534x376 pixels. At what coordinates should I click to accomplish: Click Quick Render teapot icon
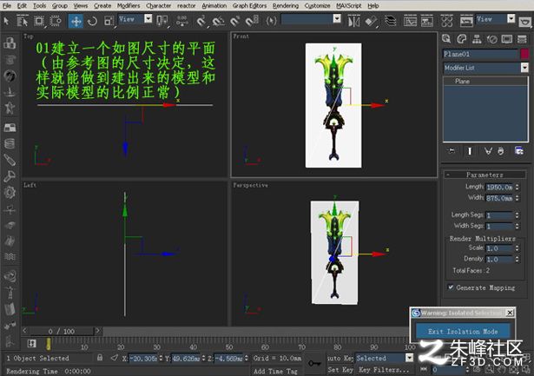pos(525,22)
